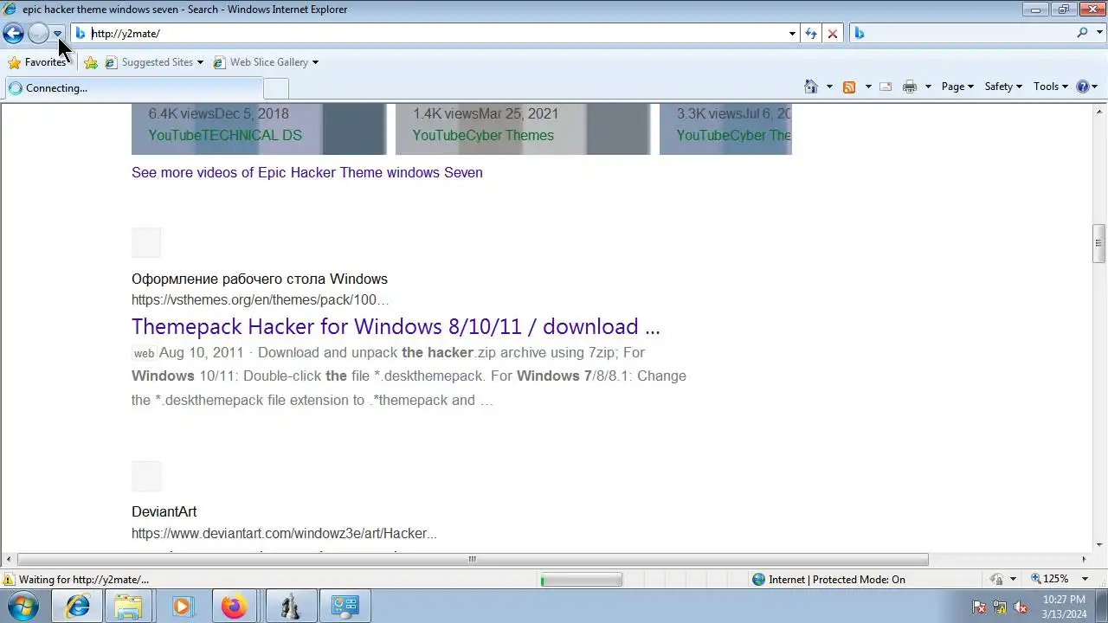Click the status bar warning icon
Screen dimensions: 1108x623
click(9, 580)
